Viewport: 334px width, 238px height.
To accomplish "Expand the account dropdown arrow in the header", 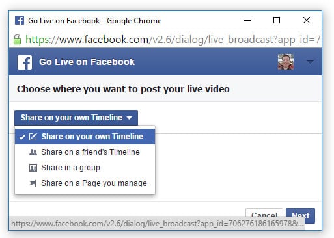I will (311, 62).
